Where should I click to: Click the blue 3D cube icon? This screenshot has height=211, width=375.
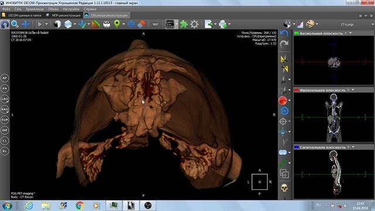click(68, 24)
